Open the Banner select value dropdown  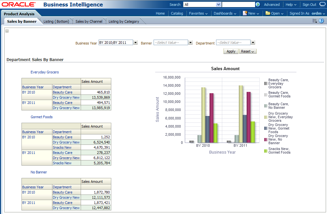[190, 43]
